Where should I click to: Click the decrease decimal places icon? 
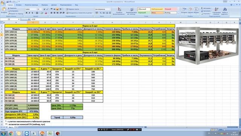tap(110, 13)
